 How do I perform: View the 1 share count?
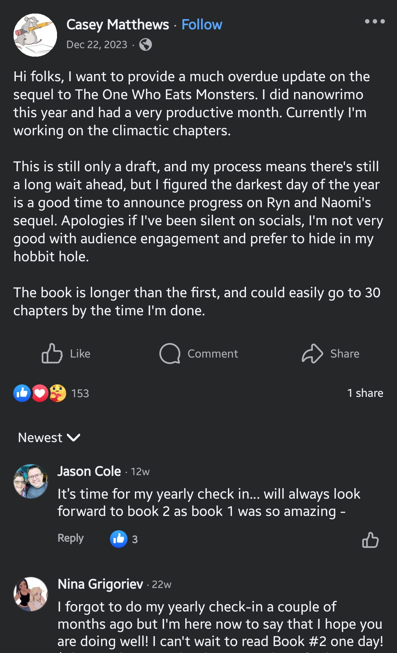(365, 393)
